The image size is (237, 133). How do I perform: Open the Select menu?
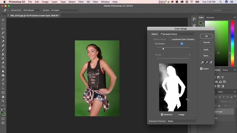tap(72, 2)
